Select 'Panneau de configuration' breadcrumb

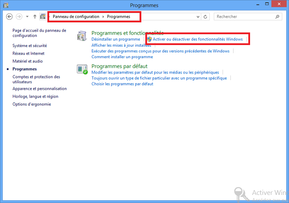[x=76, y=17]
